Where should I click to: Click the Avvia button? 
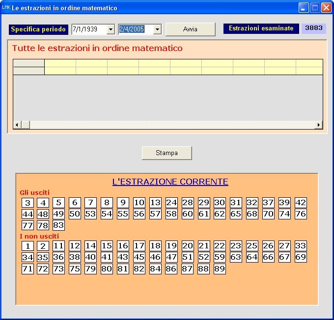(x=191, y=29)
